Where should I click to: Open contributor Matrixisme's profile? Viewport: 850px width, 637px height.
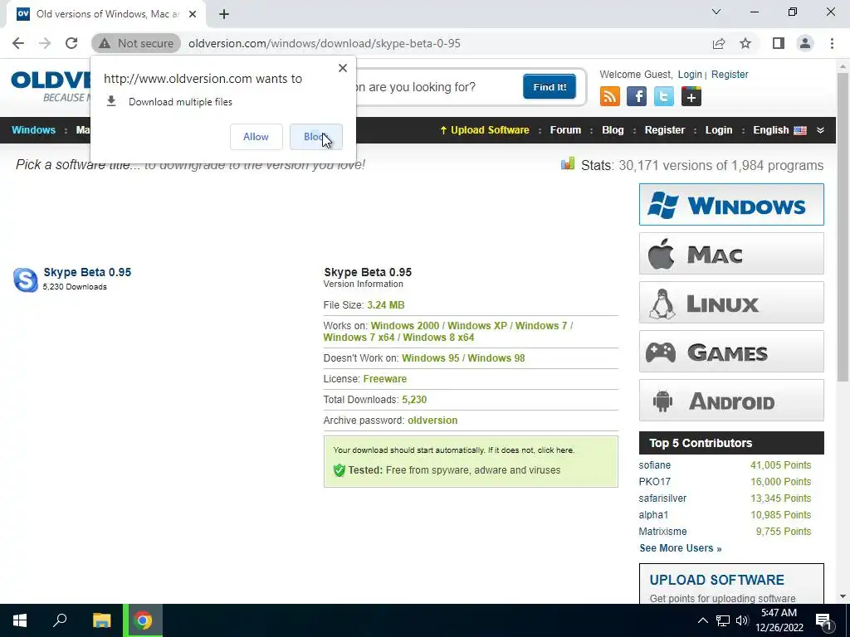click(x=662, y=532)
